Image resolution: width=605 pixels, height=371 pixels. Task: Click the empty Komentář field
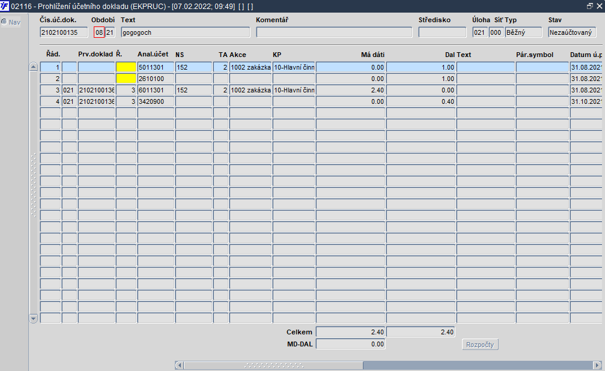pyautogui.click(x=334, y=32)
